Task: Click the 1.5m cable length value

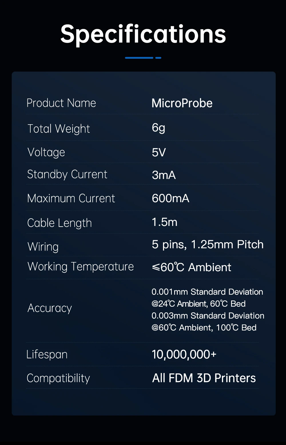Action: click(164, 222)
